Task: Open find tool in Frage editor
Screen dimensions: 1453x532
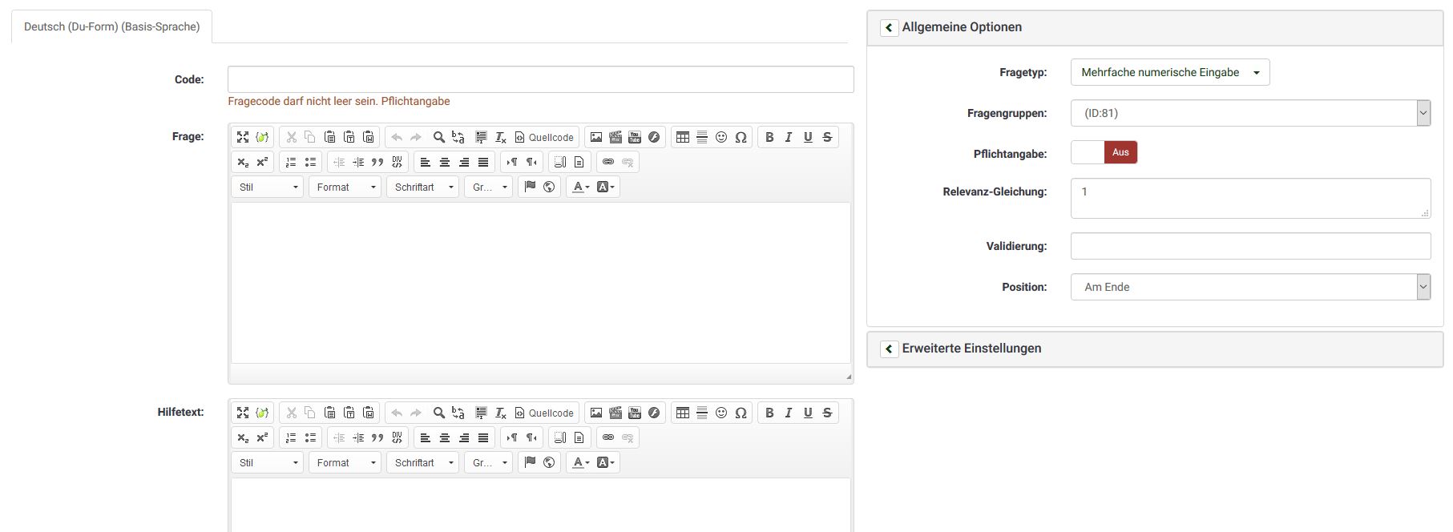Action: [x=438, y=137]
